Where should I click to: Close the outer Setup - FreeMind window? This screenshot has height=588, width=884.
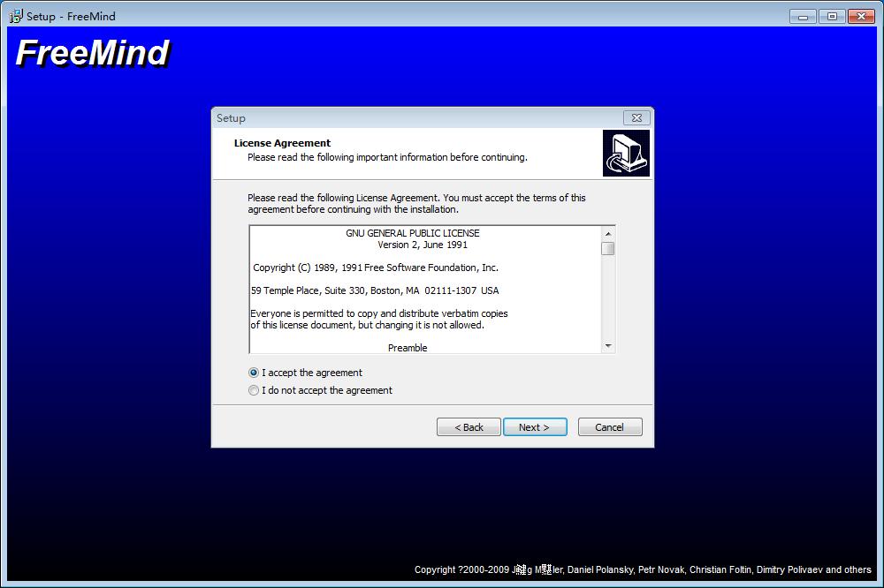(x=861, y=16)
